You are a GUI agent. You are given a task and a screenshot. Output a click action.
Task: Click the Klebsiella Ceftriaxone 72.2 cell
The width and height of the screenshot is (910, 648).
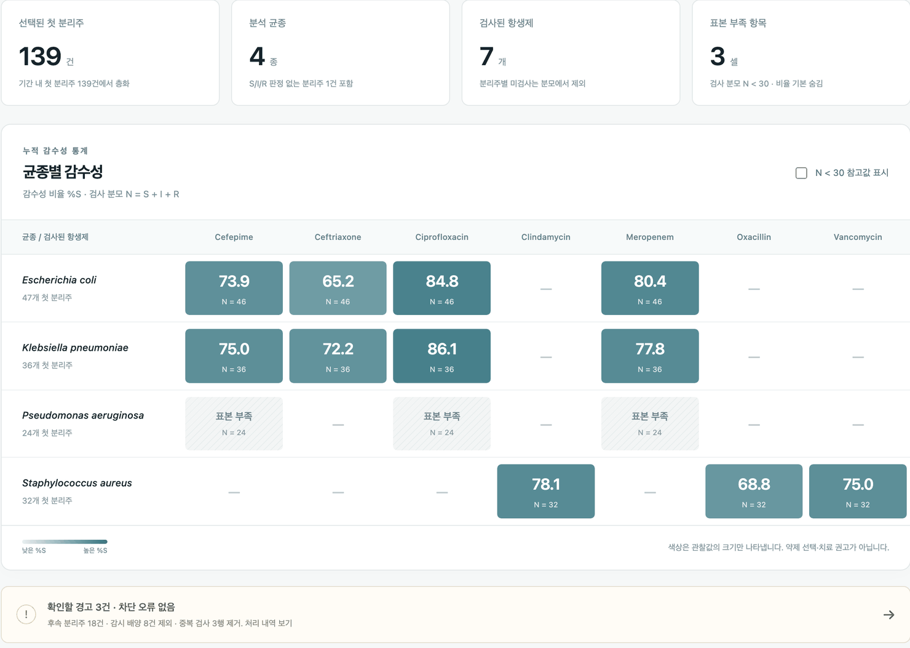(x=338, y=356)
